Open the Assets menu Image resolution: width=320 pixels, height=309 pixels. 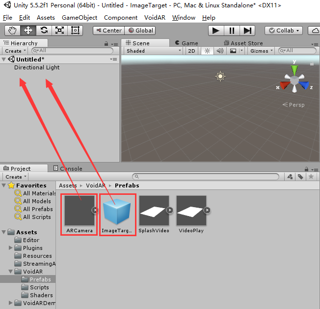click(x=46, y=18)
